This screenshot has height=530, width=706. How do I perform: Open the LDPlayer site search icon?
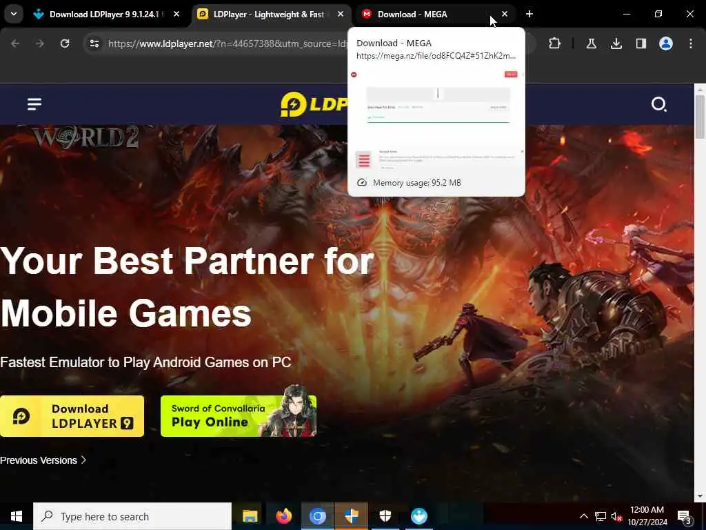[658, 104]
